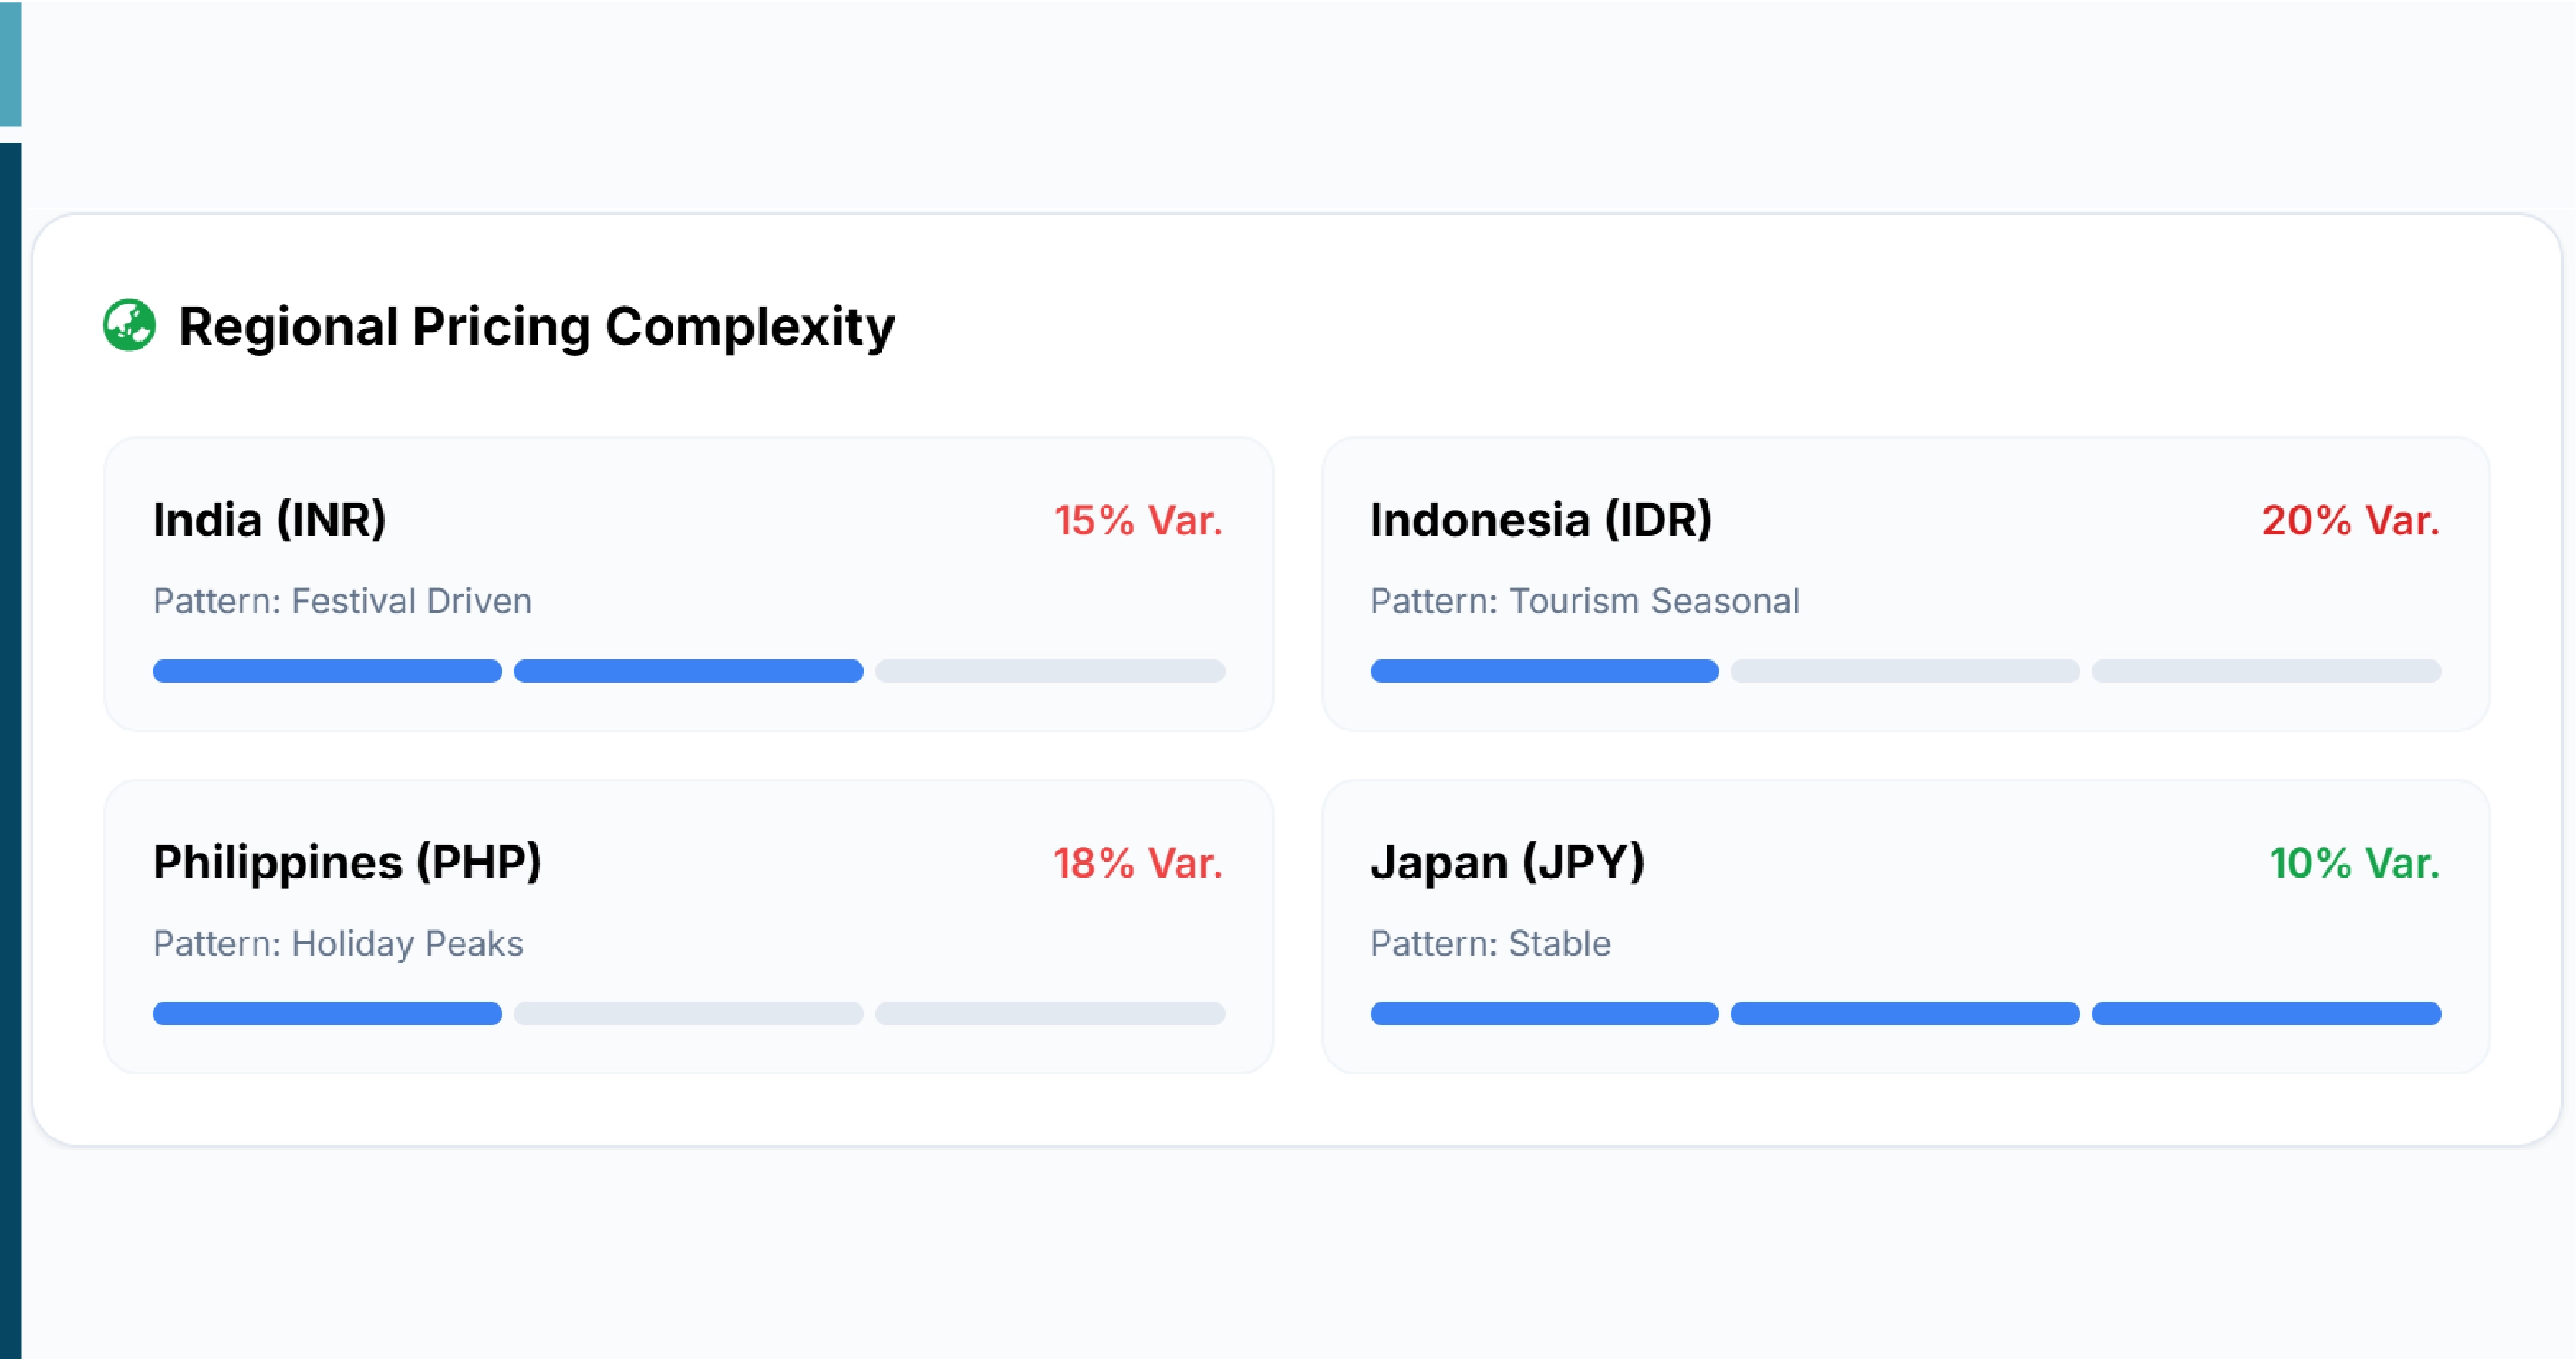Screen dimensions: 2576x1359
Task: Select the Regional Pricing Complexity heading
Action: coord(536,324)
